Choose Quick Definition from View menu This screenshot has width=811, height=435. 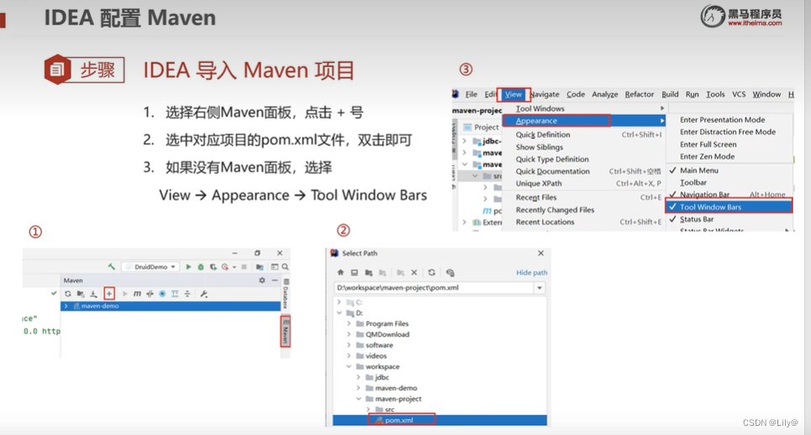coord(584,134)
